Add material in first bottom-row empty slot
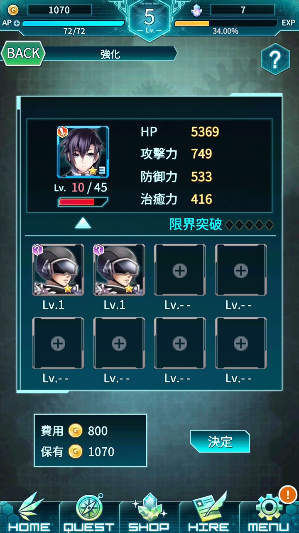 coord(58,343)
